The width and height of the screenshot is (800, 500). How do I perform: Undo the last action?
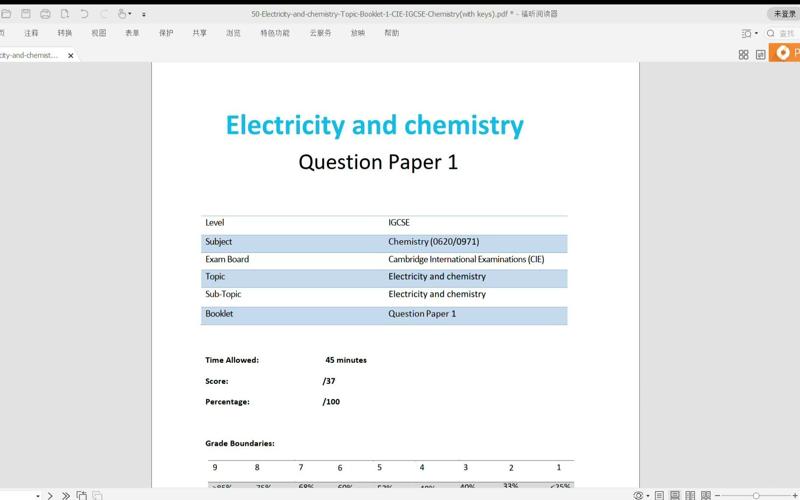84,14
